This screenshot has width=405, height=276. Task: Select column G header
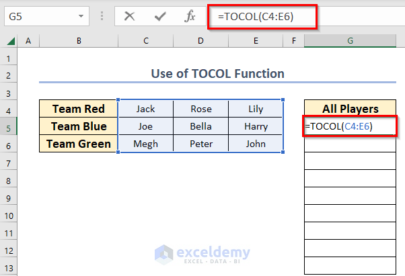tap(350, 42)
